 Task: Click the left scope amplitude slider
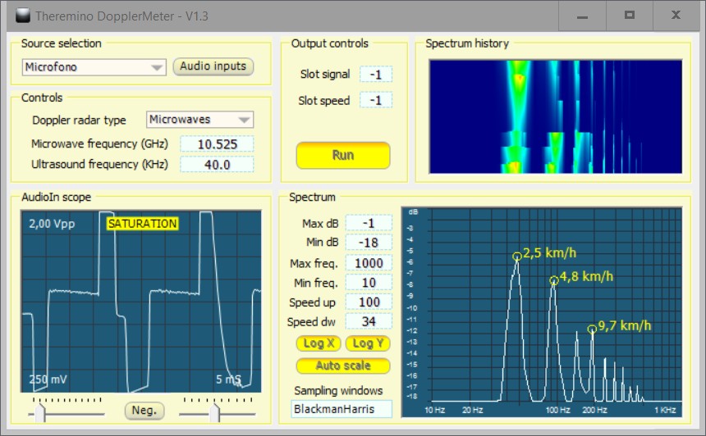pos(39,413)
